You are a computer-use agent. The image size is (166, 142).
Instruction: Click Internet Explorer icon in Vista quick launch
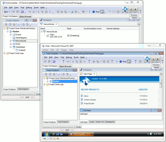point(54,134)
